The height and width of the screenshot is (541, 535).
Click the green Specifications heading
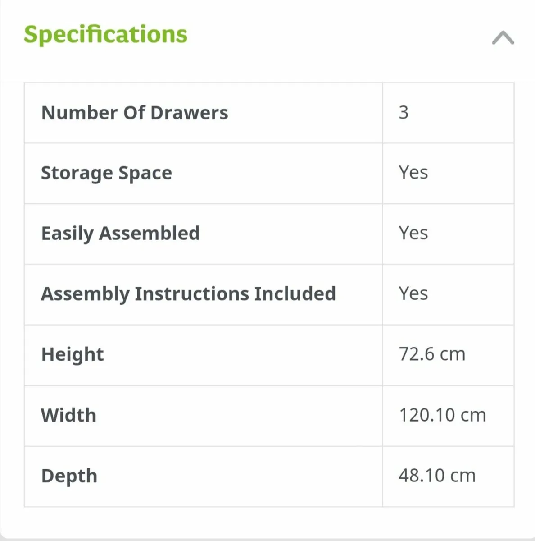[x=105, y=35]
